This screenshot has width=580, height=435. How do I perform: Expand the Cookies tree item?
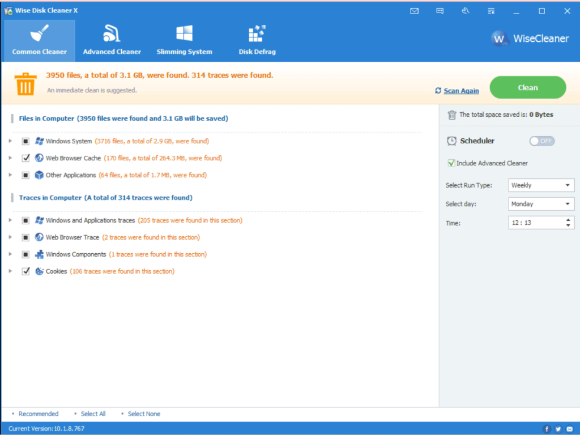pos(10,271)
